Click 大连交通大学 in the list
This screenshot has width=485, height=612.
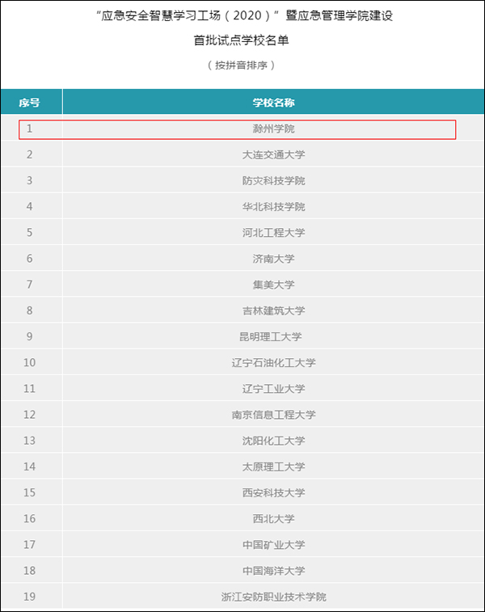[x=273, y=154]
